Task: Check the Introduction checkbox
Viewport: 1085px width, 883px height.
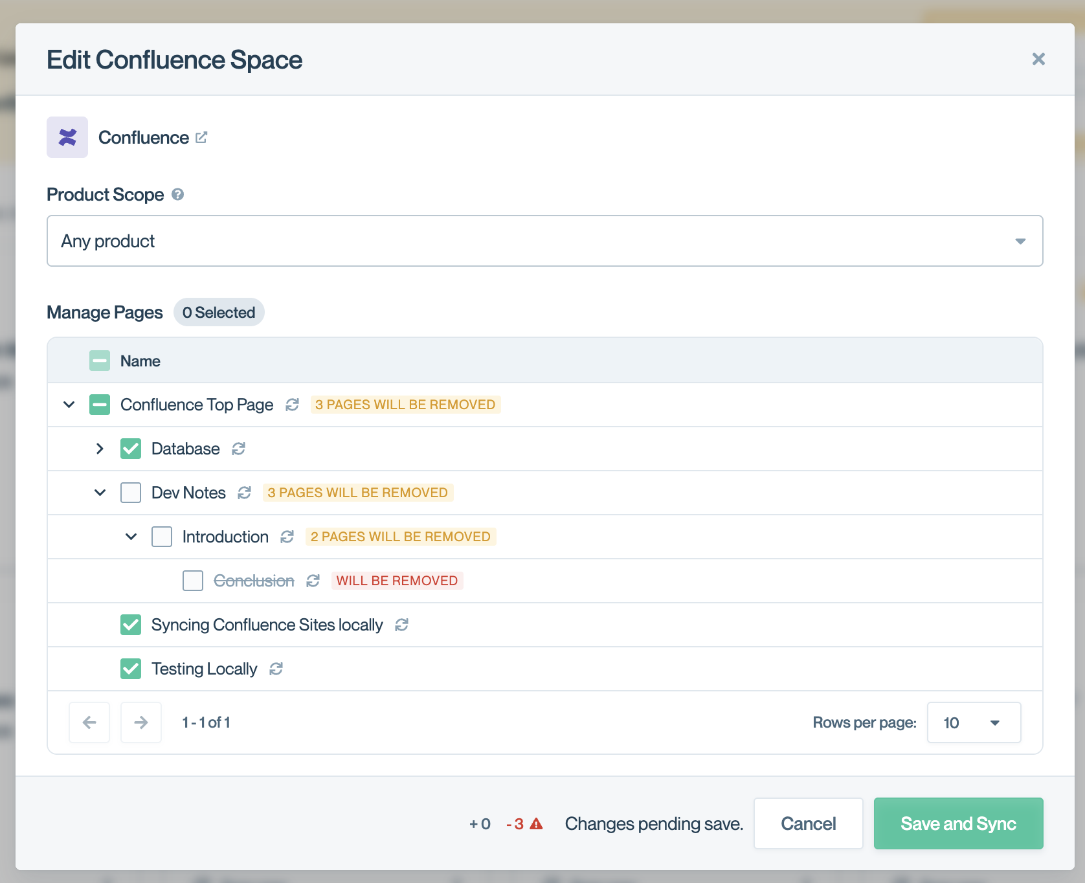Action: (162, 537)
